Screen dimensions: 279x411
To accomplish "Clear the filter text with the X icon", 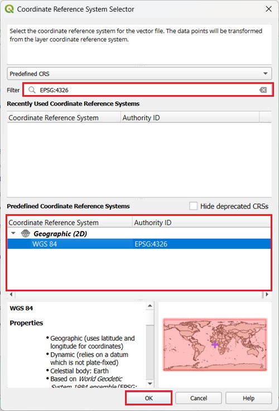I will [x=263, y=90].
